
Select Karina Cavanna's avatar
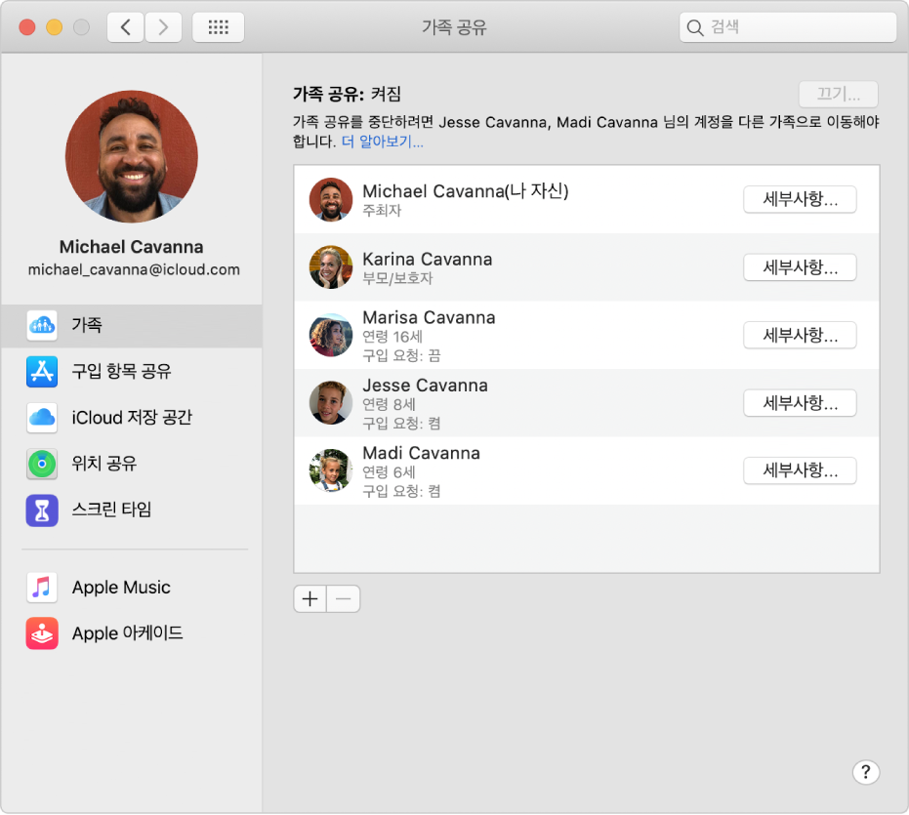point(331,267)
